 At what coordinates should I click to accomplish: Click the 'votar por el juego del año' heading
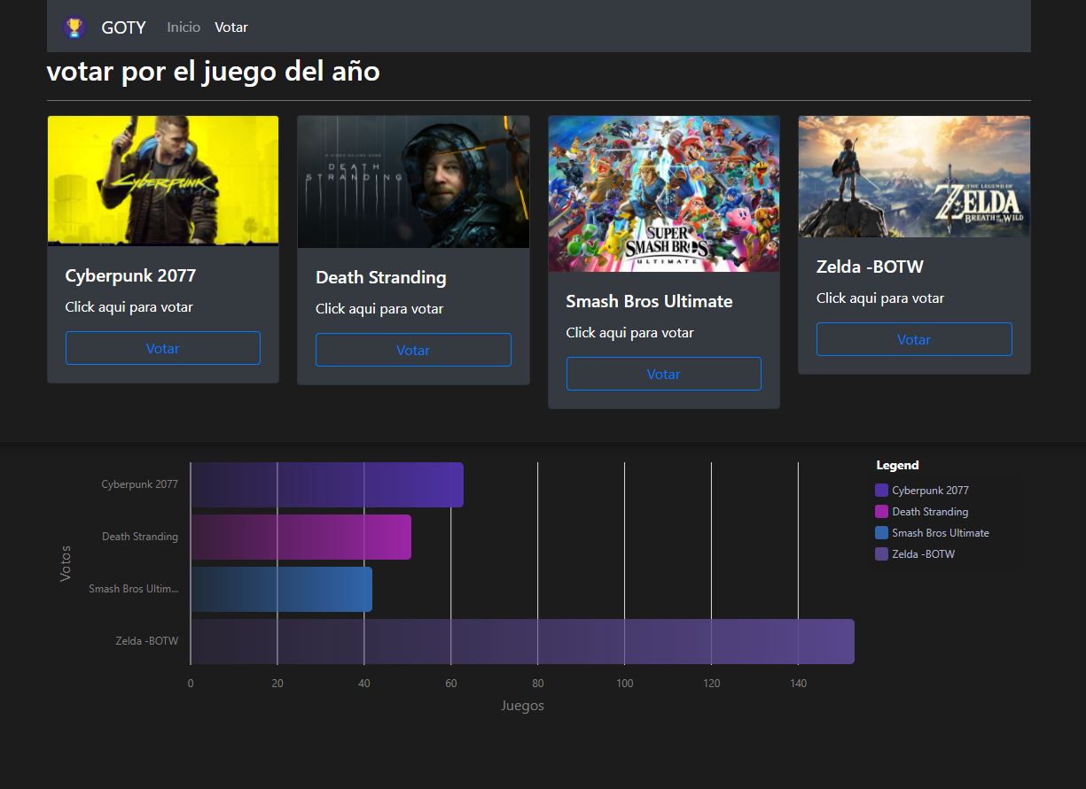pos(214,71)
